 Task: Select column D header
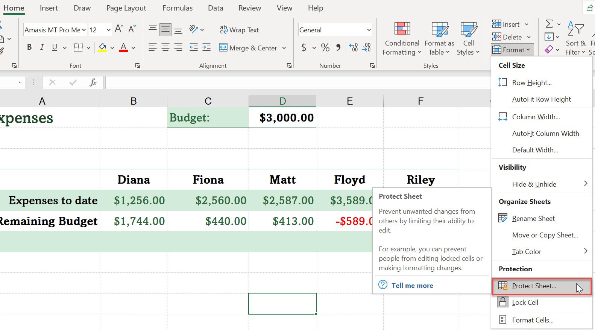pos(282,101)
